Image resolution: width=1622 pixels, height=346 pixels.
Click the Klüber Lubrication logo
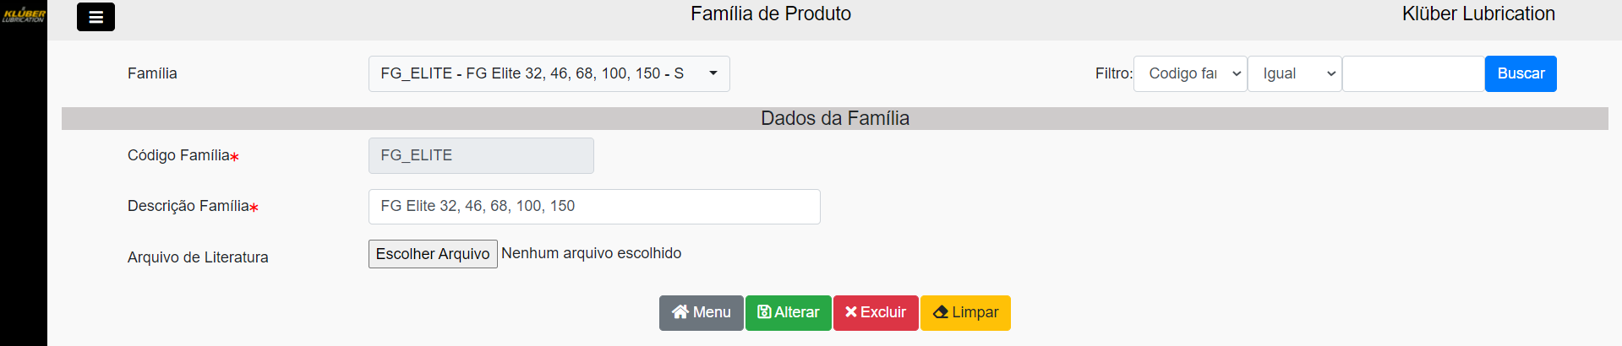pyautogui.click(x=24, y=14)
